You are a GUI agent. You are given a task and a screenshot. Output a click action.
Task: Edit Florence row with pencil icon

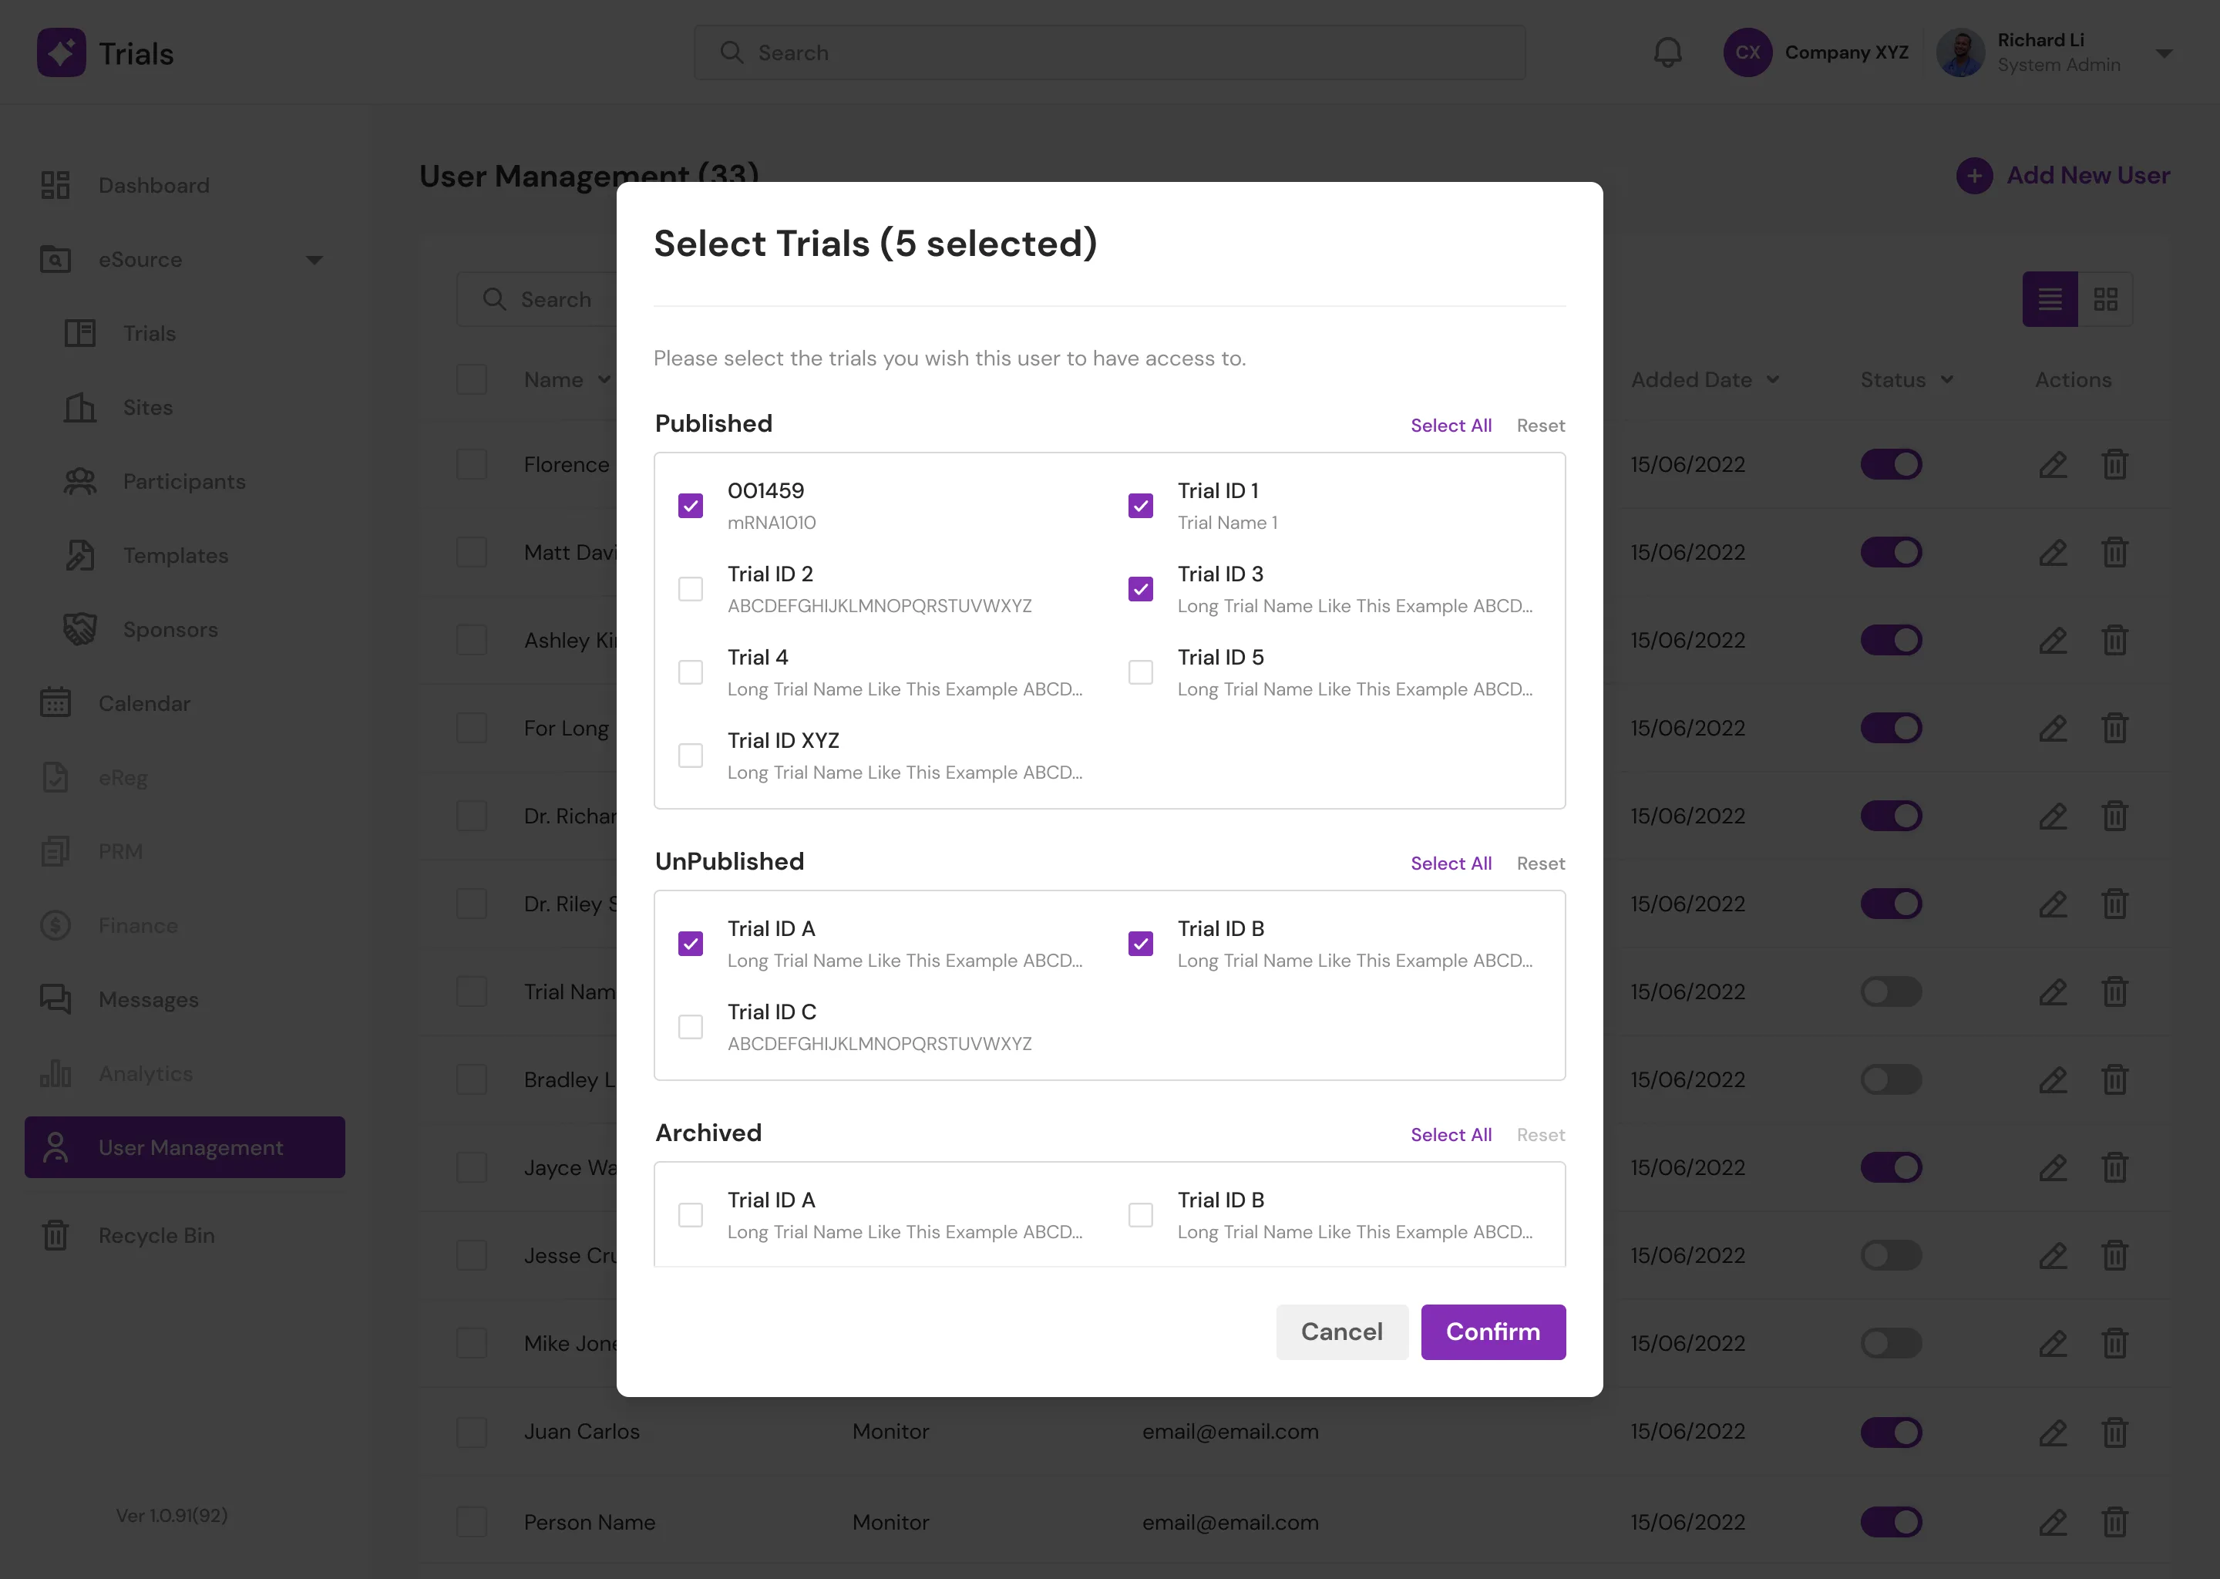tap(2053, 465)
